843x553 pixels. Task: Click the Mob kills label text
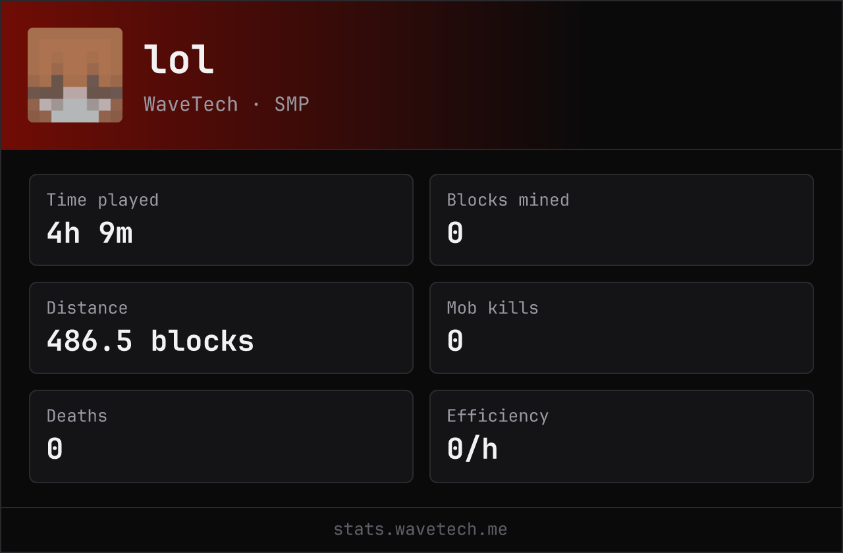point(493,308)
